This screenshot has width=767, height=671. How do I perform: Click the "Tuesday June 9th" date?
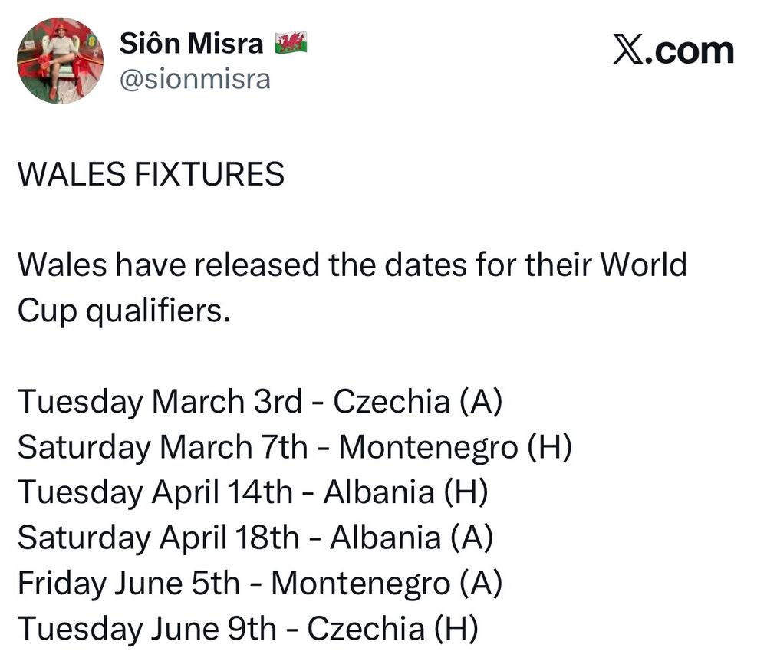(146, 630)
